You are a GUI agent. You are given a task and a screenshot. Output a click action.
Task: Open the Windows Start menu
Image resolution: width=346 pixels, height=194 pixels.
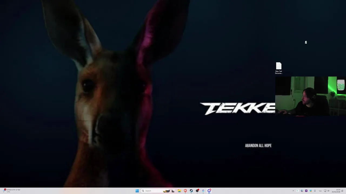pos(137,191)
